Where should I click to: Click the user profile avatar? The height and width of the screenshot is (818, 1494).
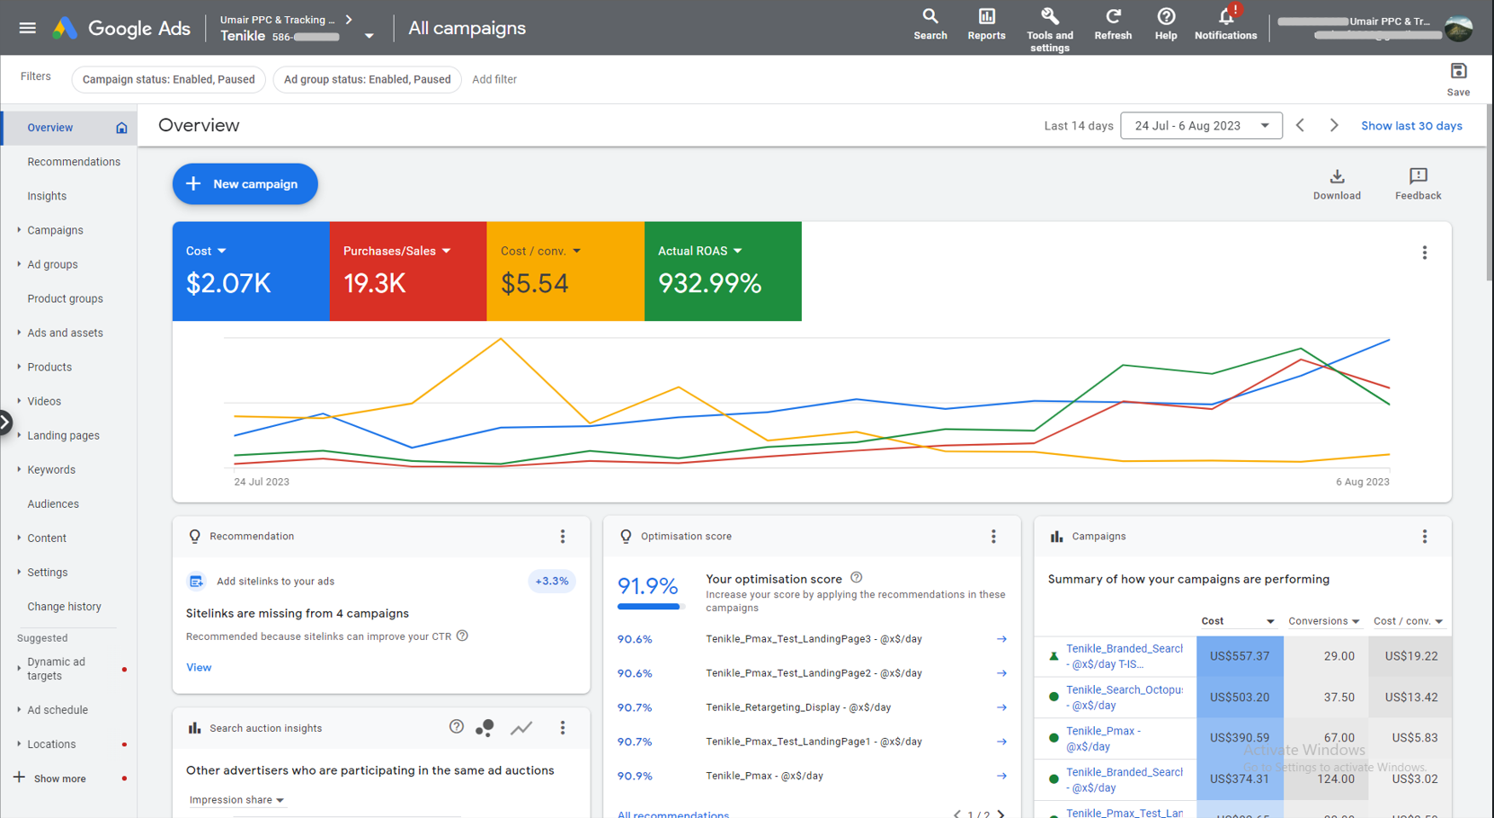click(x=1458, y=28)
